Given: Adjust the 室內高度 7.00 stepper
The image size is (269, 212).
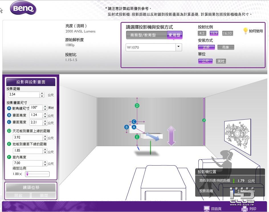Looking at the screenshot, I should pos(45,163).
